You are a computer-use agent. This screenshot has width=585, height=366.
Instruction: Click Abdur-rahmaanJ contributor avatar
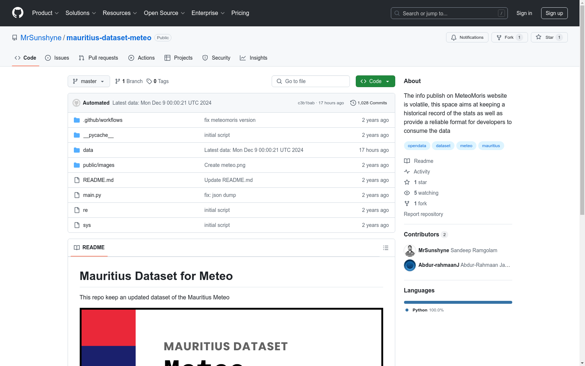(x=410, y=265)
